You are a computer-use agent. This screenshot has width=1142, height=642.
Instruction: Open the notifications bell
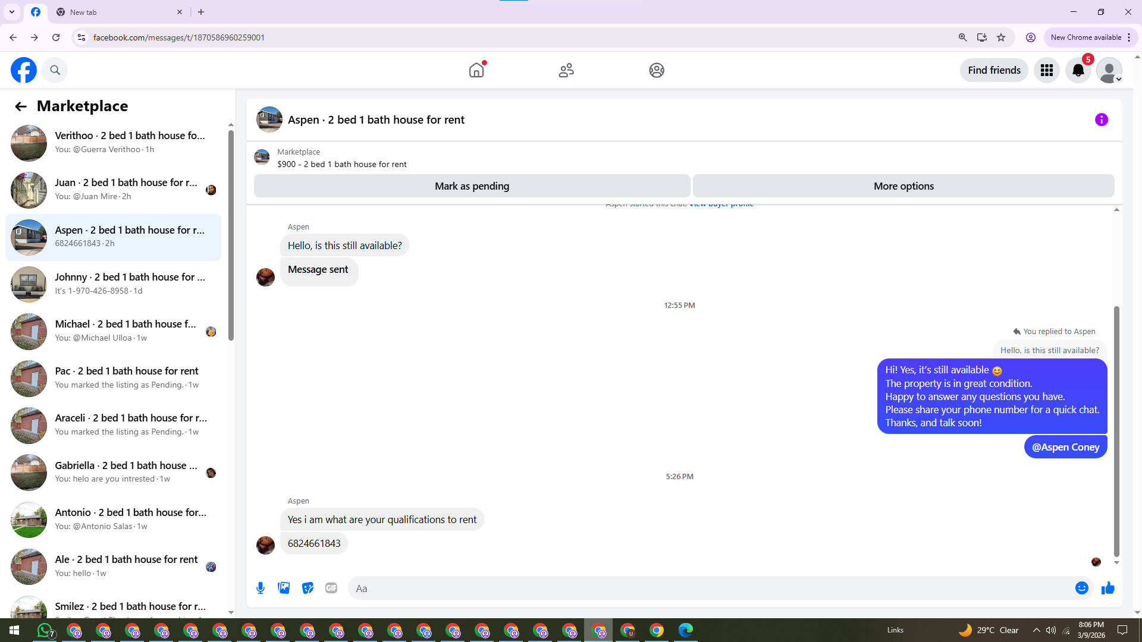(1078, 71)
